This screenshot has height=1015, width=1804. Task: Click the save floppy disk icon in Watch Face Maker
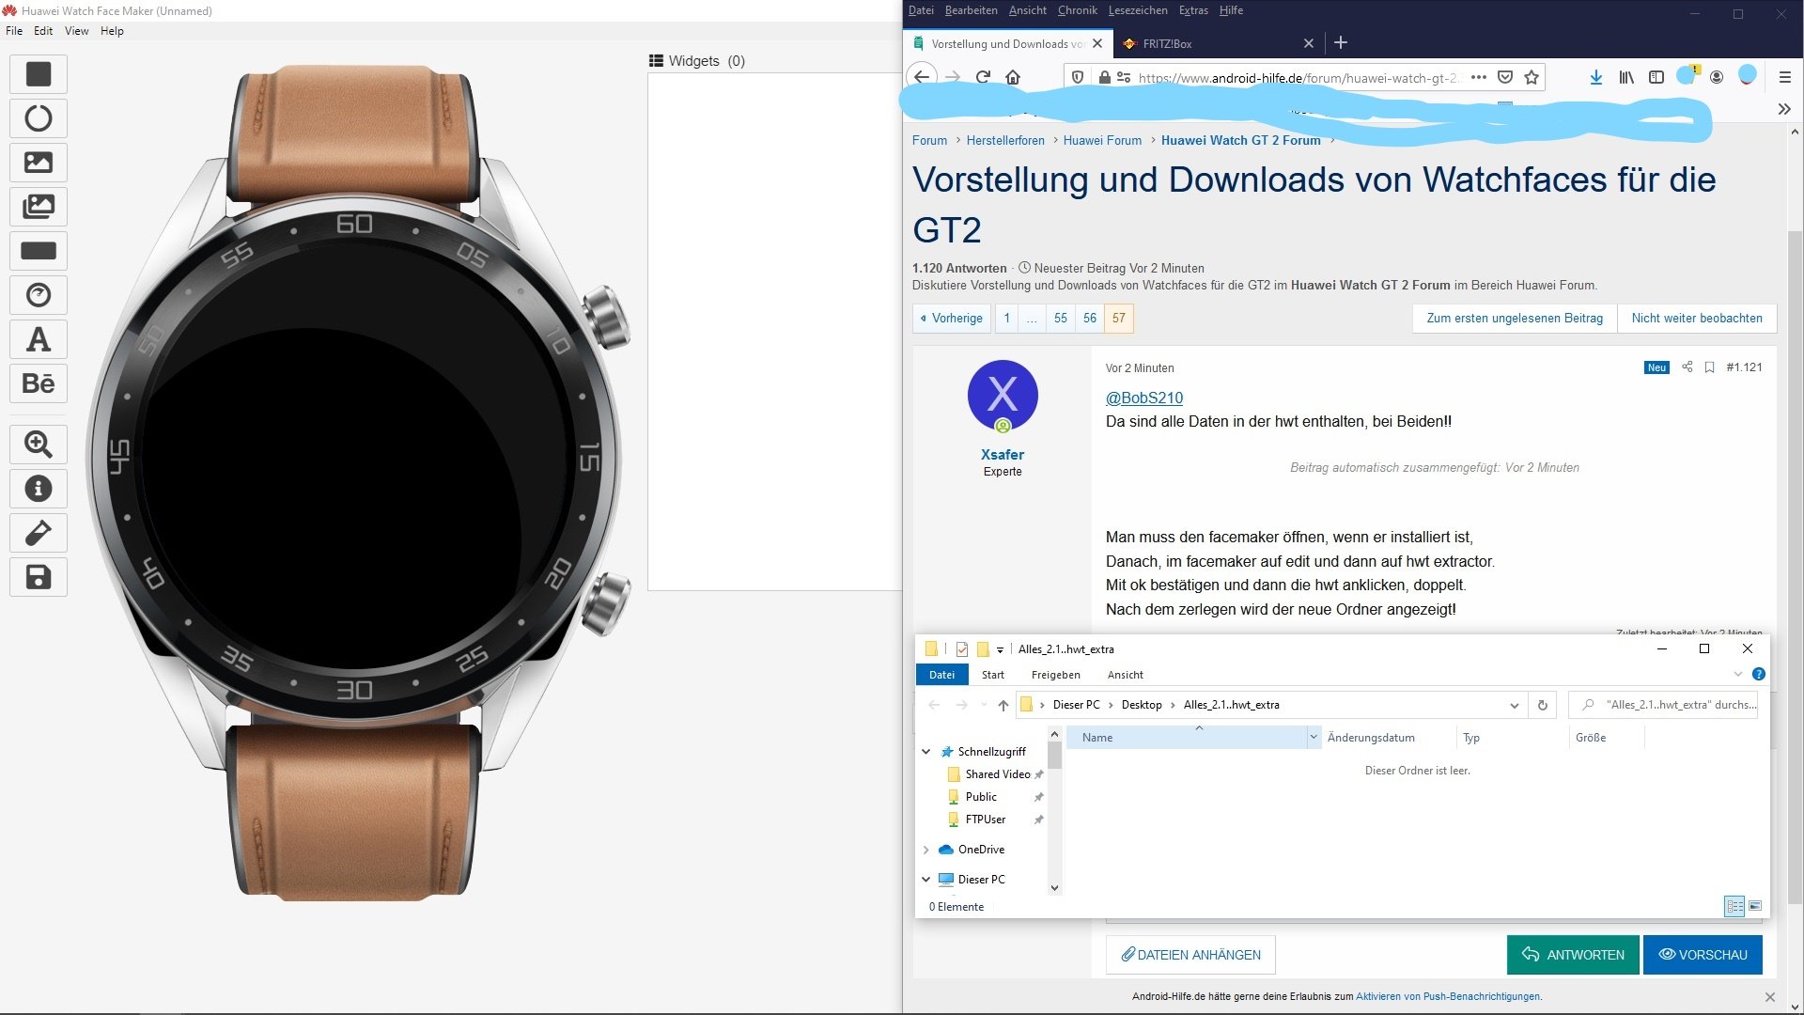(x=39, y=577)
